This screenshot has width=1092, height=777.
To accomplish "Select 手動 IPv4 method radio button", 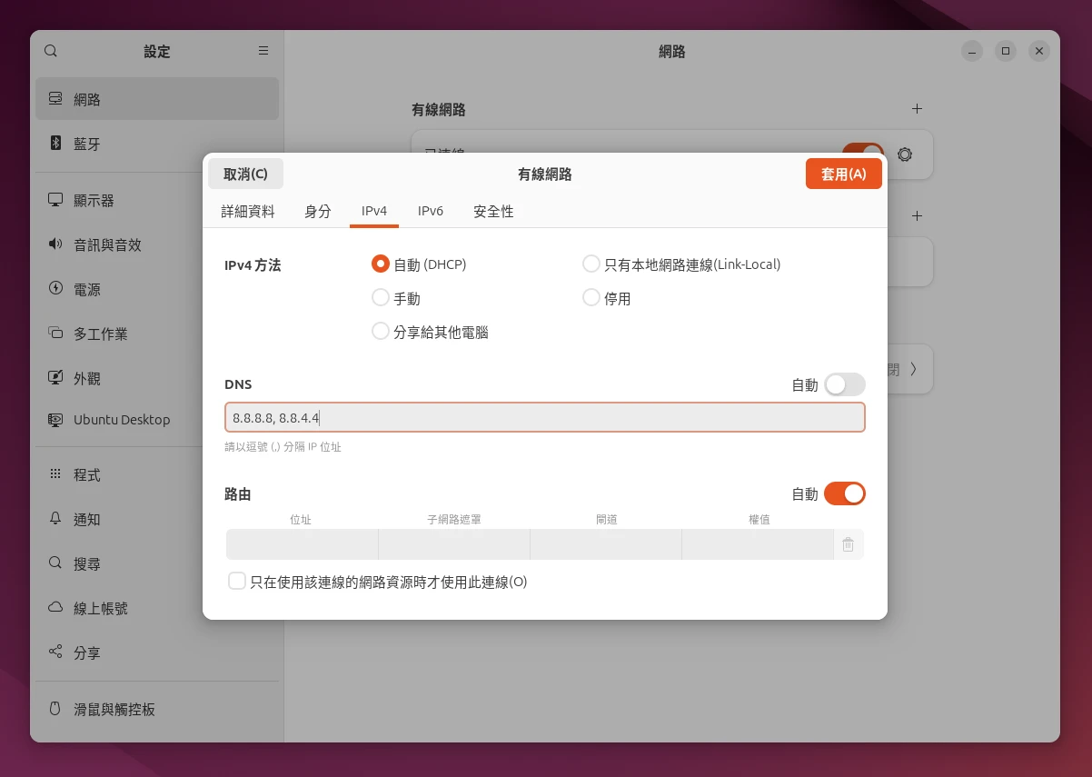I will point(382,298).
